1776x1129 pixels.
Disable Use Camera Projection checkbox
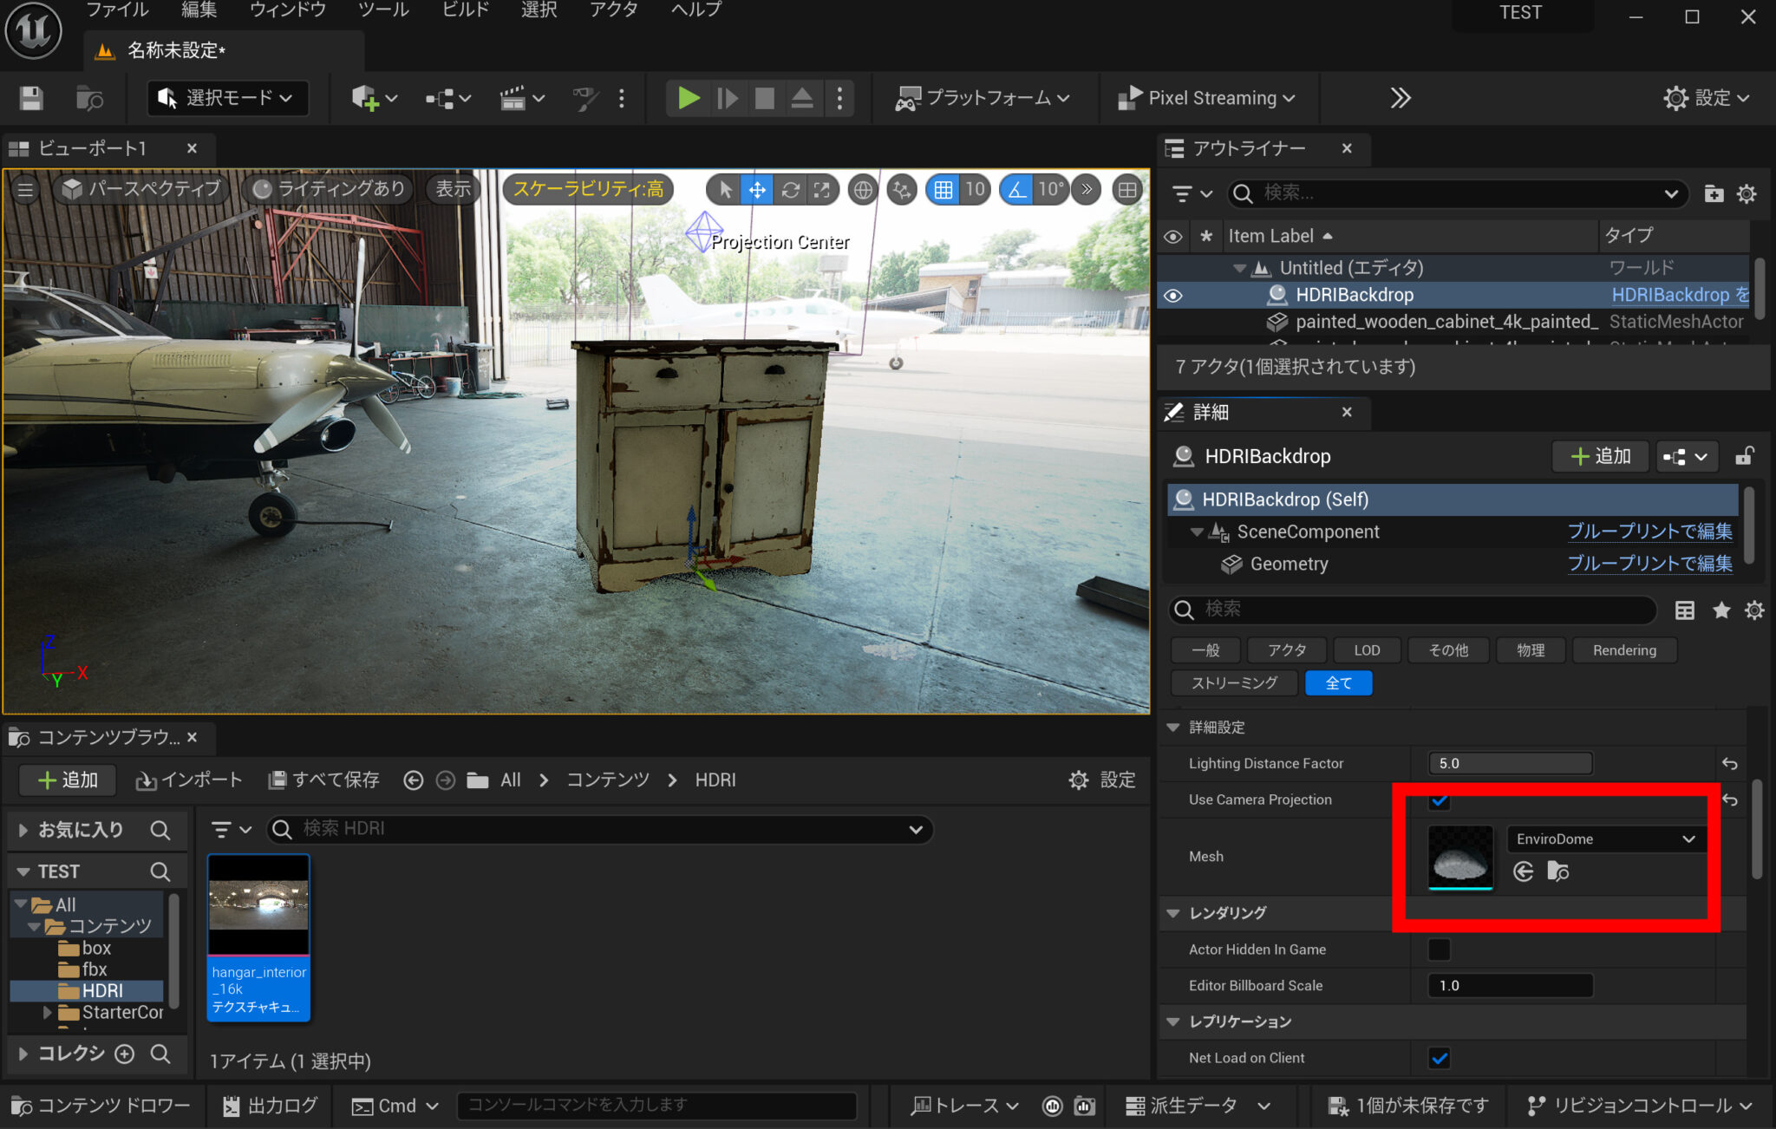1440,801
